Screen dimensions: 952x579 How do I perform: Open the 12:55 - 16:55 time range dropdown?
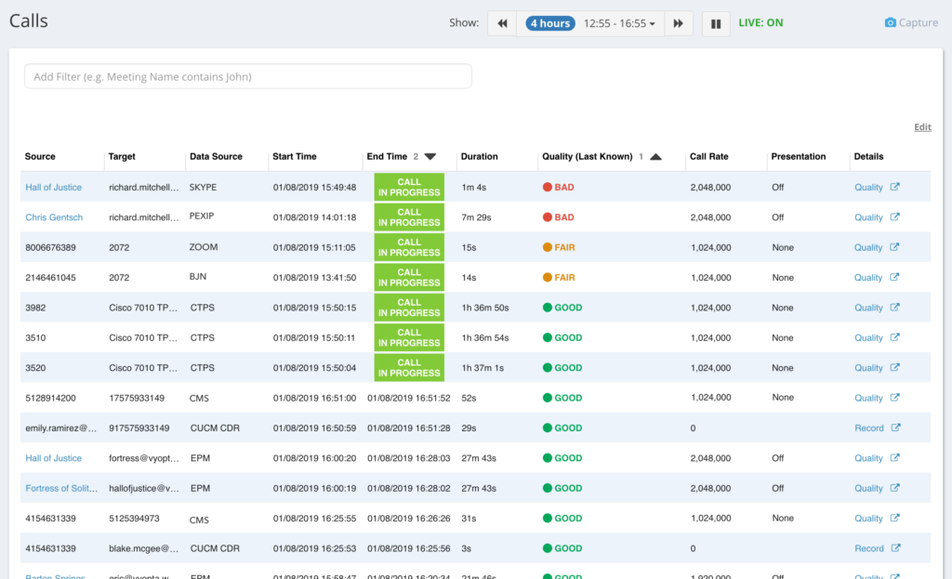pyautogui.click(x=619, y=23)
